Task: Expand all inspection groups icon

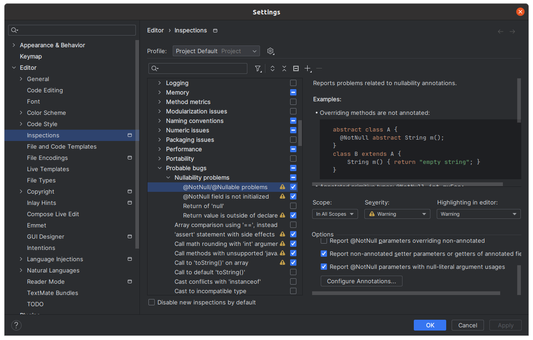Action: point(272,68)
